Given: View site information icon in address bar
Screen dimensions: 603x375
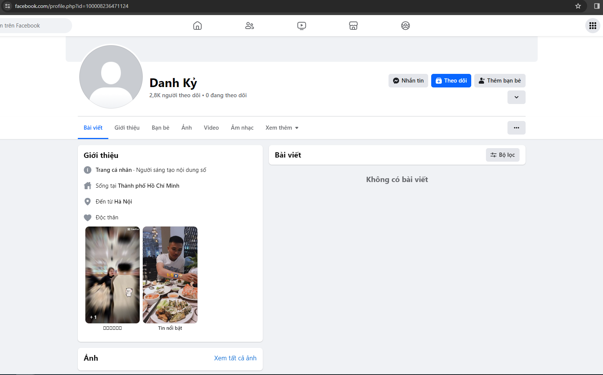Looking at the screenshot, I should point(8,6).
